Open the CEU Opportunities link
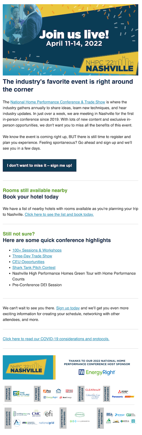Screen dimensions: 142x435 click(28, 262)
